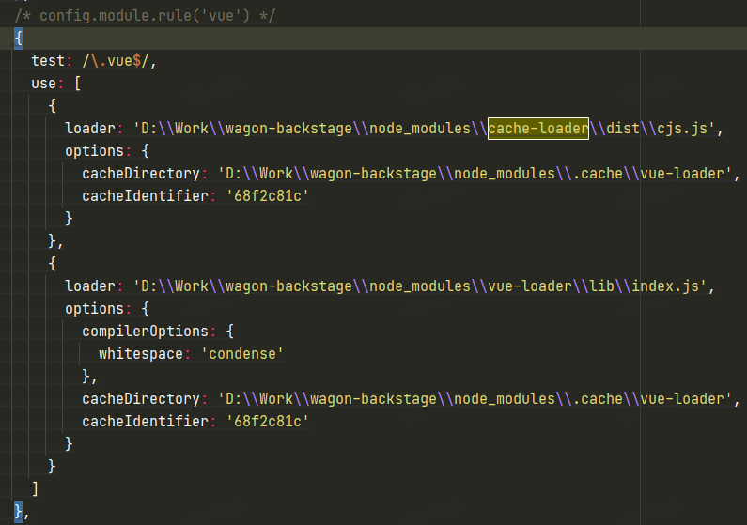Click the 'whitespace' property key

point(141,354)
